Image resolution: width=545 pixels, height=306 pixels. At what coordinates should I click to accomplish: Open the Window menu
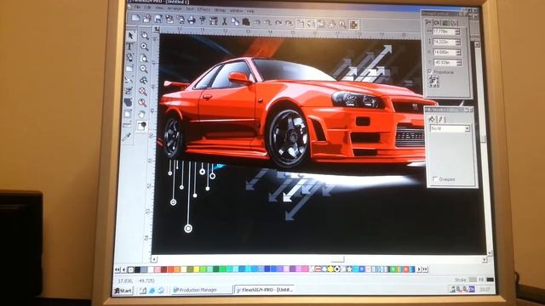pyautogui.click(x=237, y=10)
